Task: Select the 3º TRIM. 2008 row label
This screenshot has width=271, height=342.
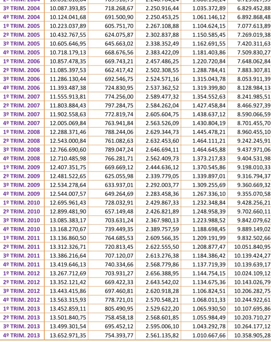Action: [x=22, y=150]
